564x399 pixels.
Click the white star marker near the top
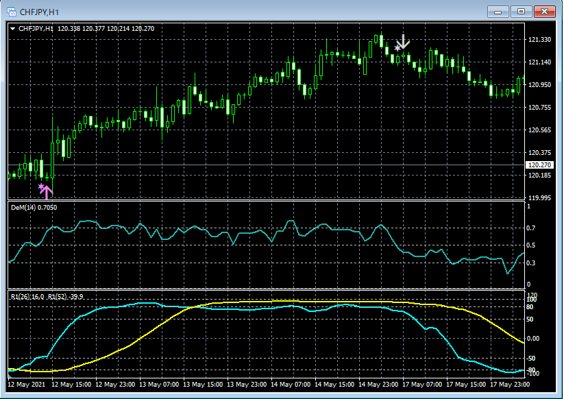pyautogui.click(x=397, y=48)
